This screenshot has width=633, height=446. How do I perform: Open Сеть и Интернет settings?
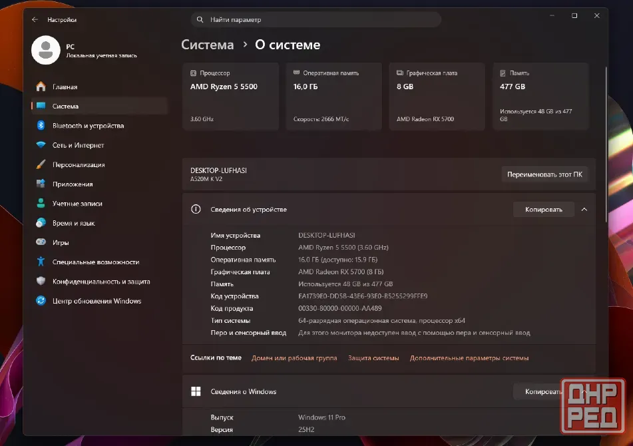click(x=99, y=145)
